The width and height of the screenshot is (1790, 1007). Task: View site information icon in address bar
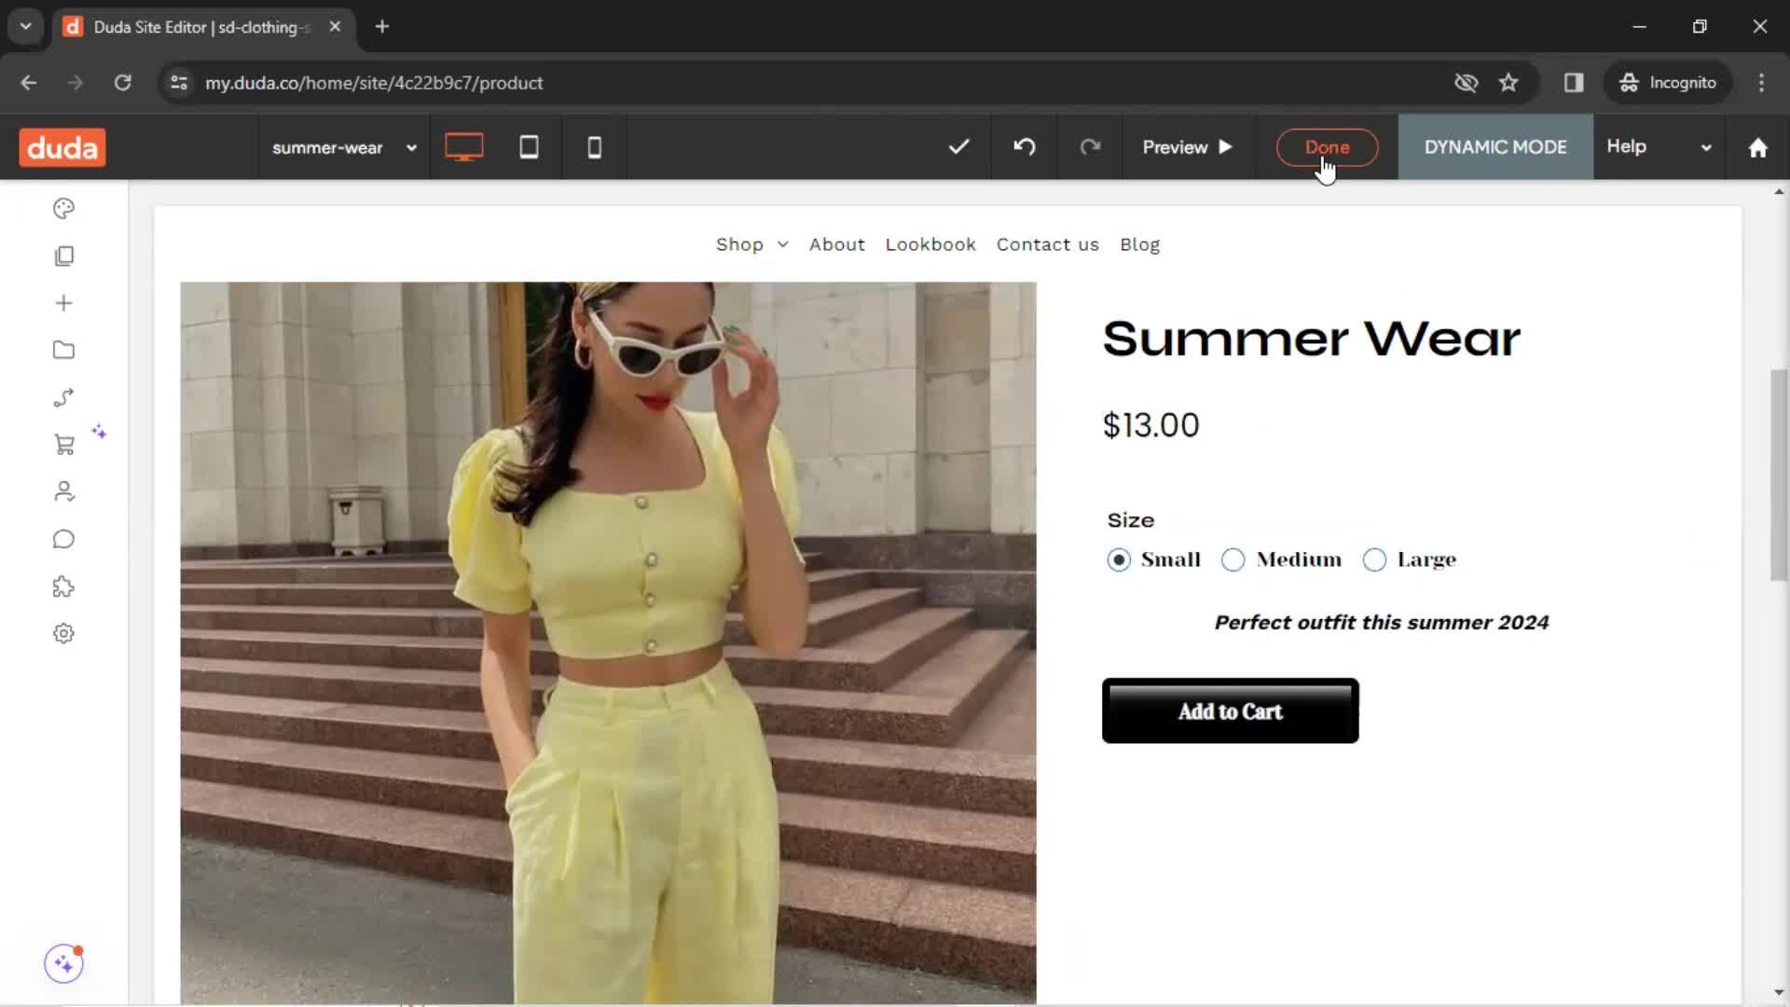point(179,82)
